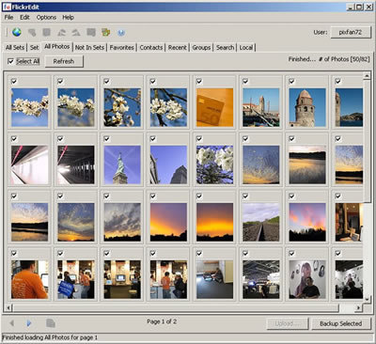Screen dimensions: 376x344
Task: Uncheck the man in orange shirt photo checkbox
Action: point(14,253)
